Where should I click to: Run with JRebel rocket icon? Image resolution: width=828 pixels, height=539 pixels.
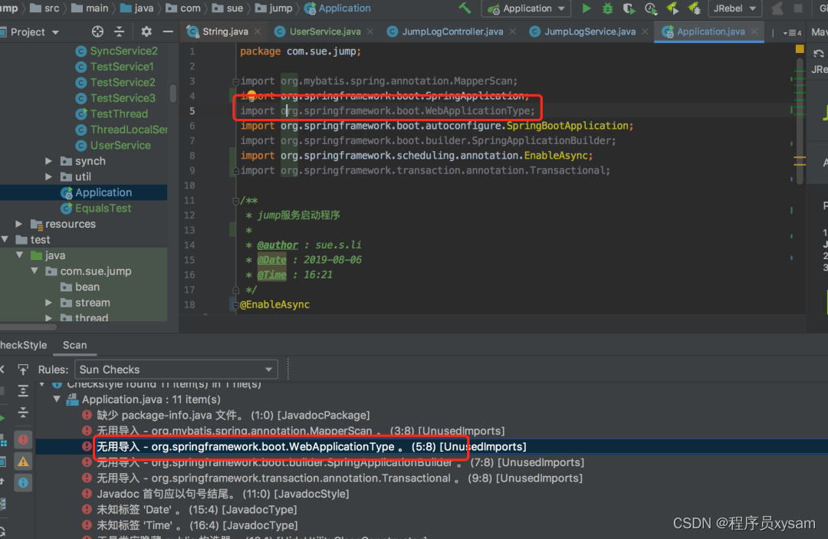[x=672, y=8]
